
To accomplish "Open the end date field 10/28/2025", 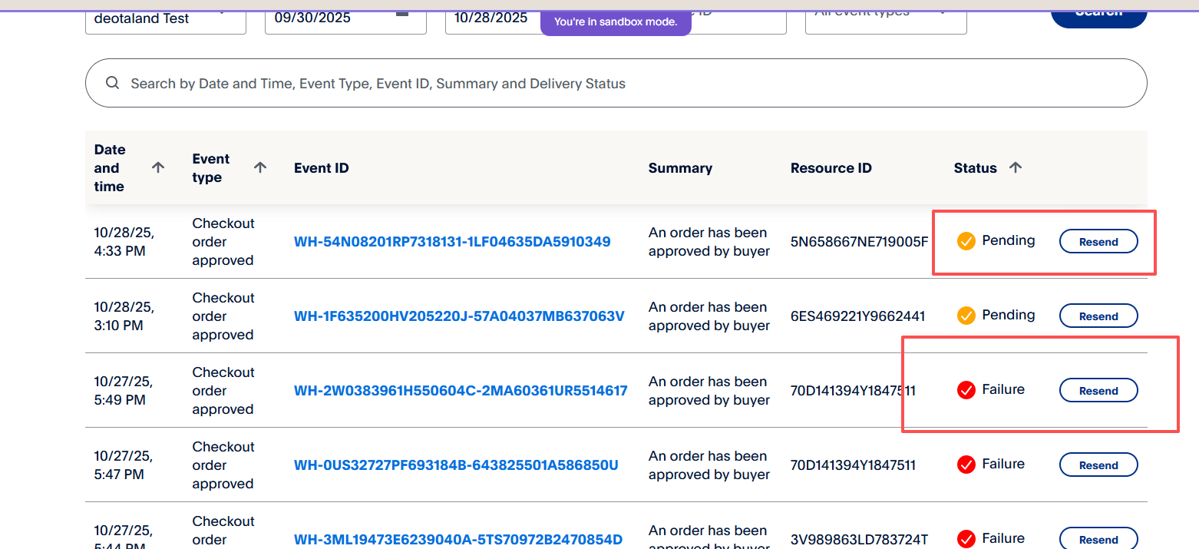I will [x=491, y=18].
